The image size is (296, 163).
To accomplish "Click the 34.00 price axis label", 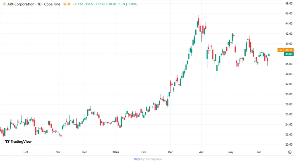I will 289,74.
